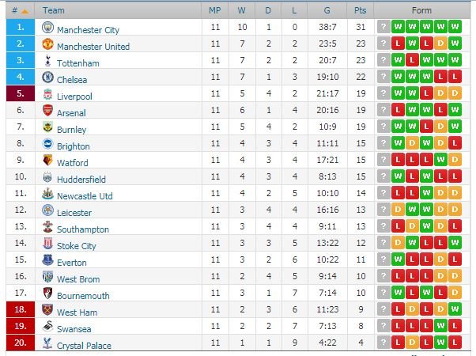Screen dimensions: 476x356
Task: Click the Crystal Palace club crest
Action: coord(47,343)
